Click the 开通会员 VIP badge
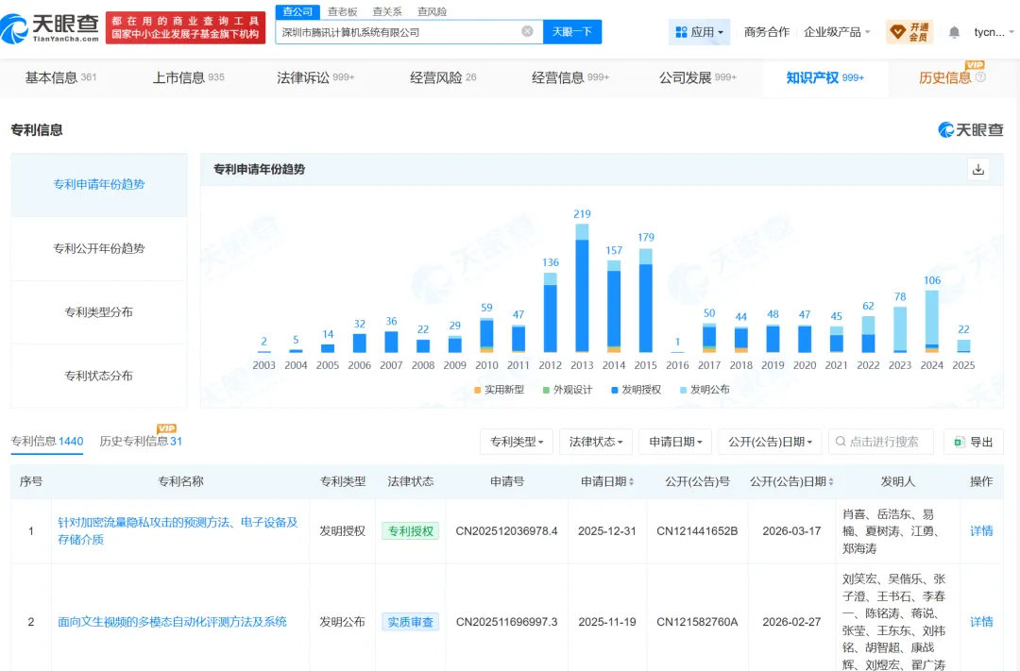This screenshot has height=671, width=1020. (x=909, y=32)
